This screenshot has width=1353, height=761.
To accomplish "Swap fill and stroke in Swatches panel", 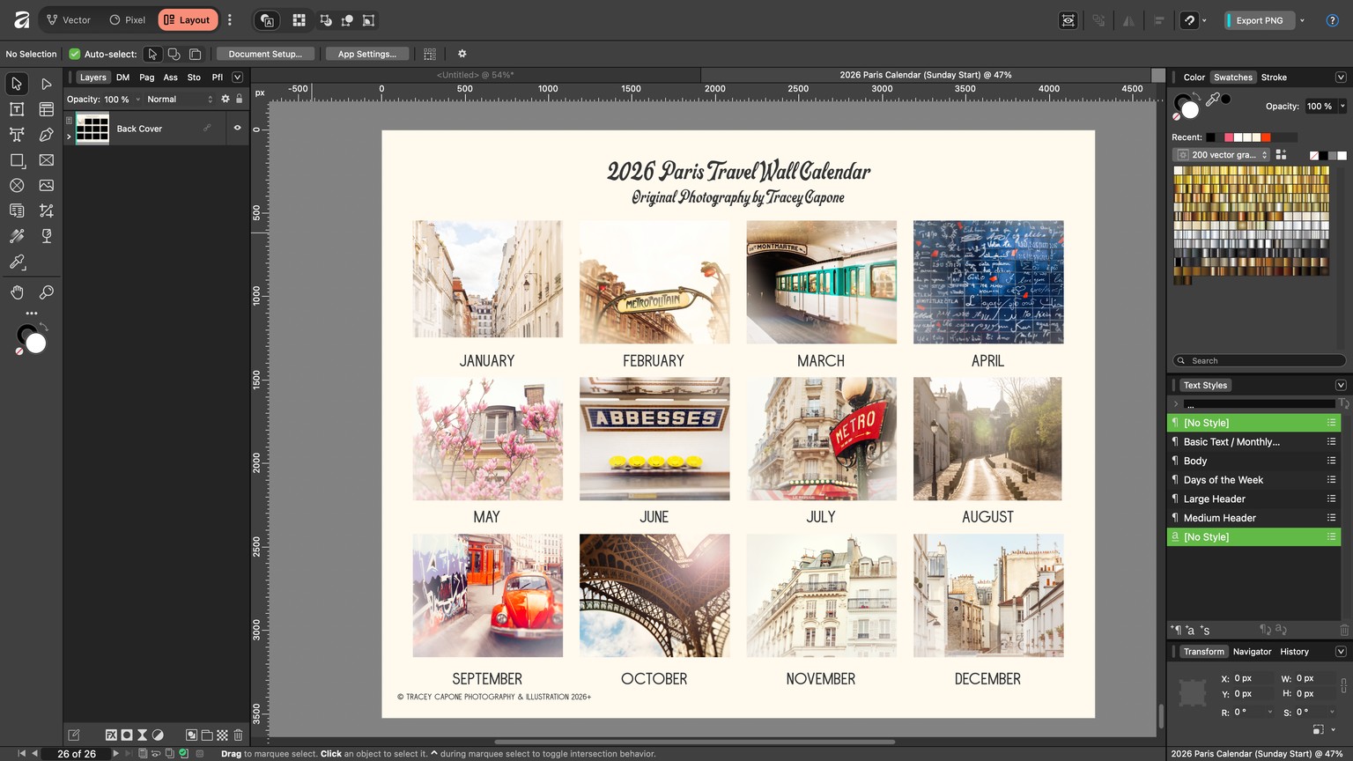I will 1197,97.
